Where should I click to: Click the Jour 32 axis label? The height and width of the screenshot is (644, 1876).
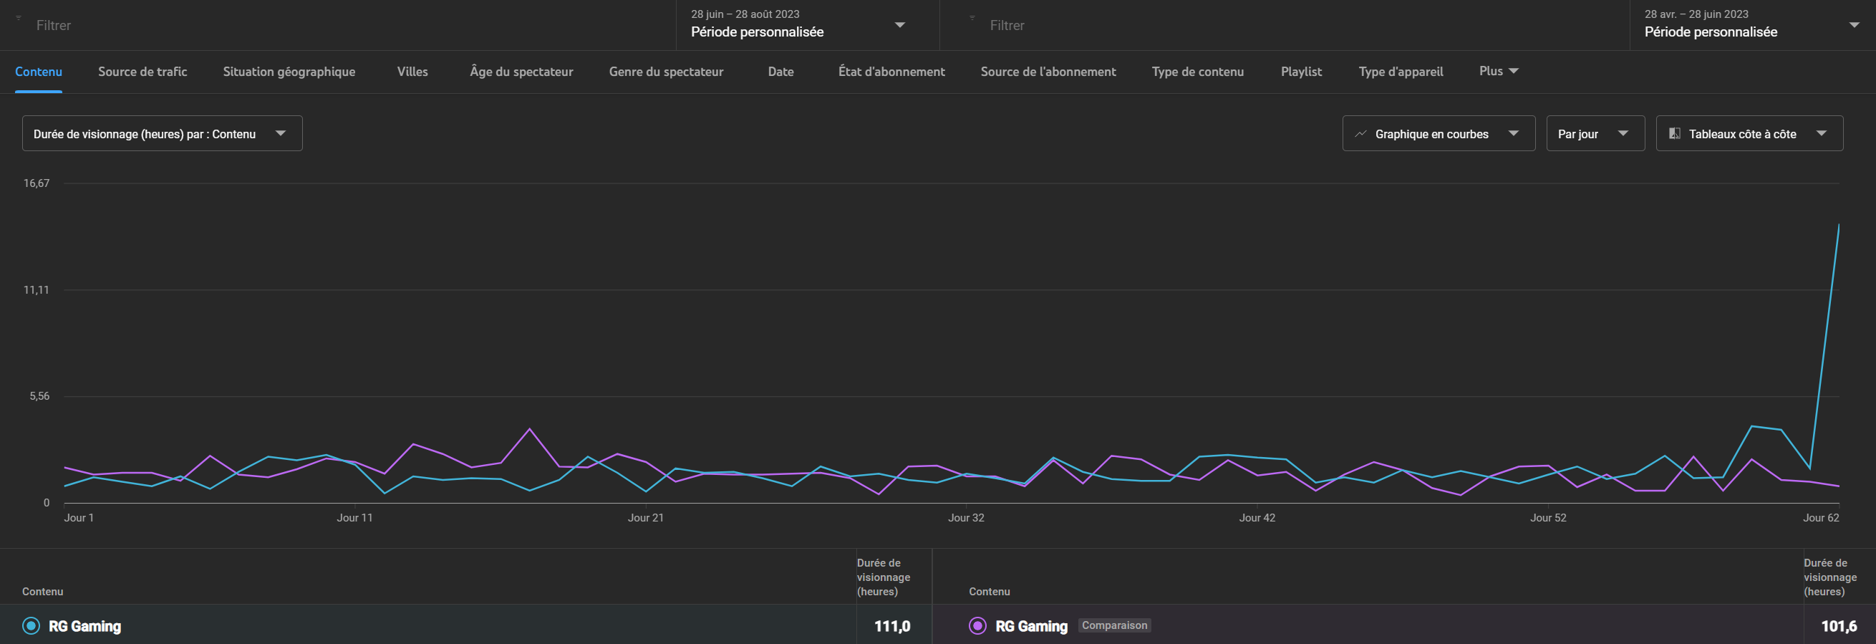click(x=966, y=517)
